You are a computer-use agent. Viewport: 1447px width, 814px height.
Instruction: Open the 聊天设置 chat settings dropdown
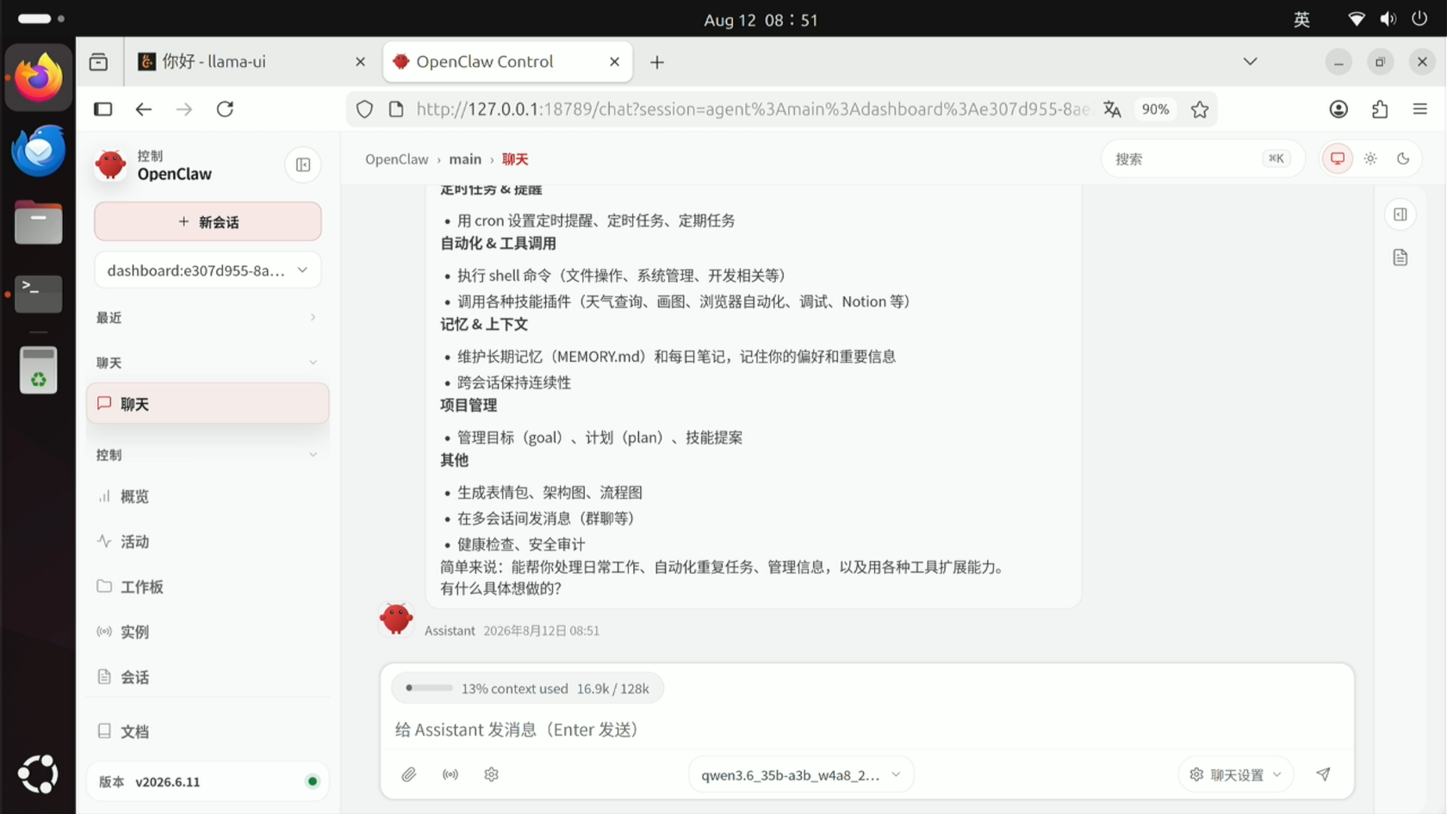(1235, 774)
